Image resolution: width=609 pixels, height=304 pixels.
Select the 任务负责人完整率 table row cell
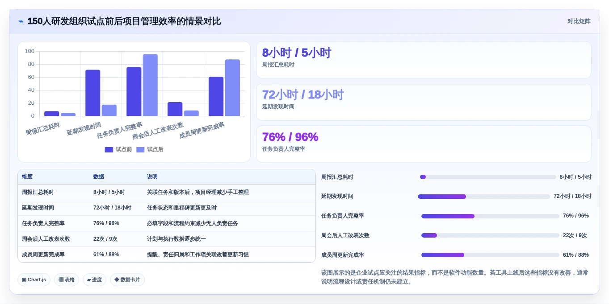[x=43, y=223]
